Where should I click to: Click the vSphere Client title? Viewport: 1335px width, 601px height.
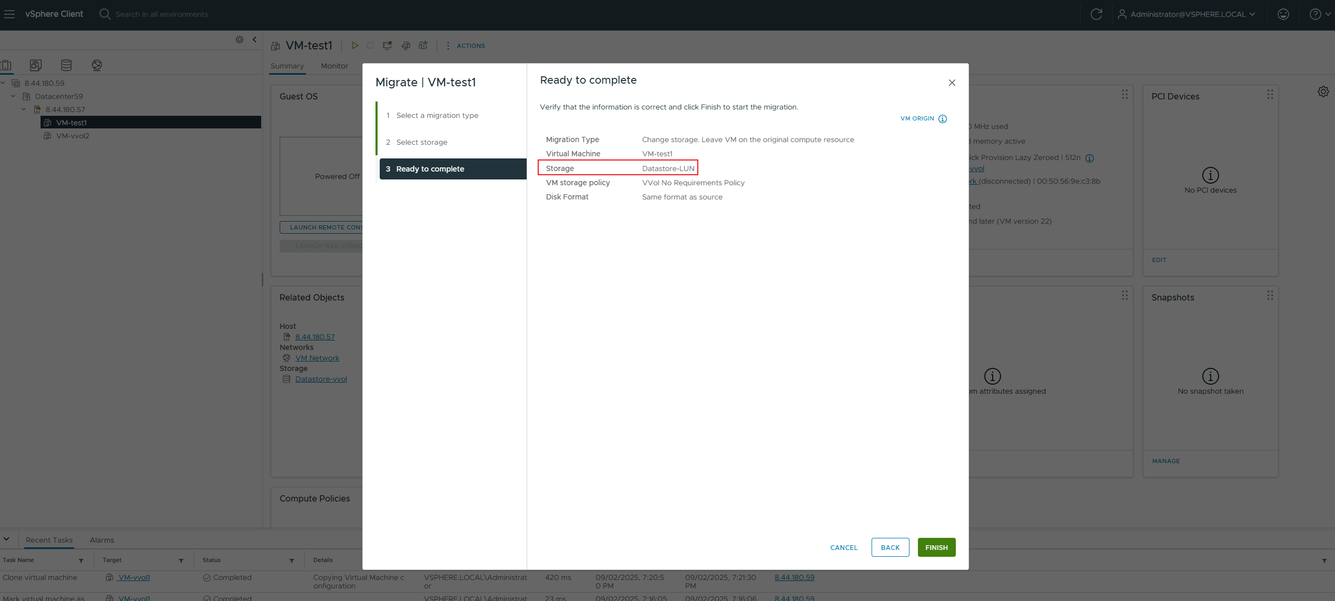tap(54, 14)
